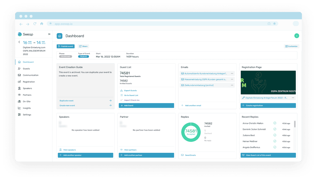
Task: Open more options for registration page entry
Action: 293,98
